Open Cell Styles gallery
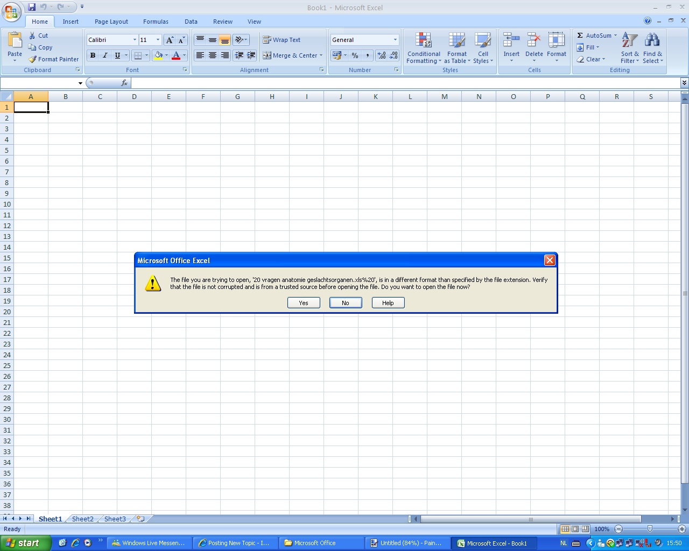This screenshot has width=689, height=551. [x=483, y=48]
